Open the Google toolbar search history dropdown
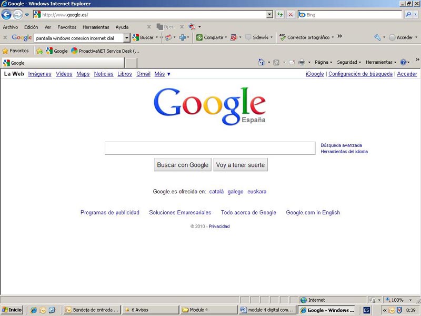Viewport: 421px width, 316px height. (127, 38)
